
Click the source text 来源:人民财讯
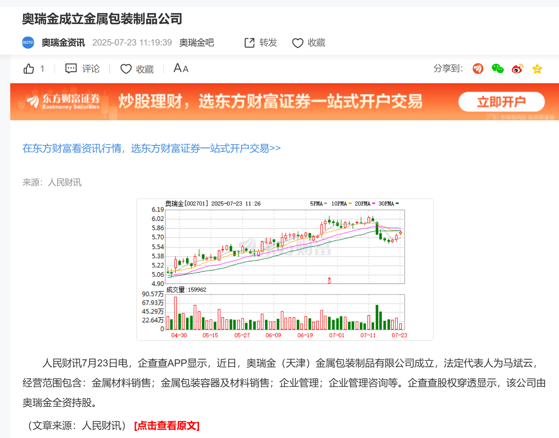[x=52, y=182]
